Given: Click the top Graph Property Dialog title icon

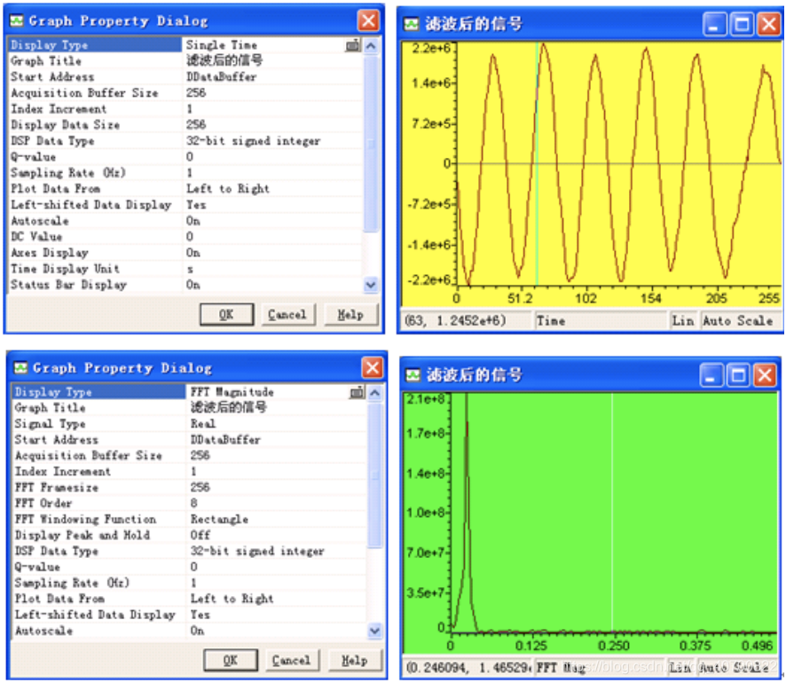Looking at the screenshot, I should pyautogui.click(x=17, y=20).
